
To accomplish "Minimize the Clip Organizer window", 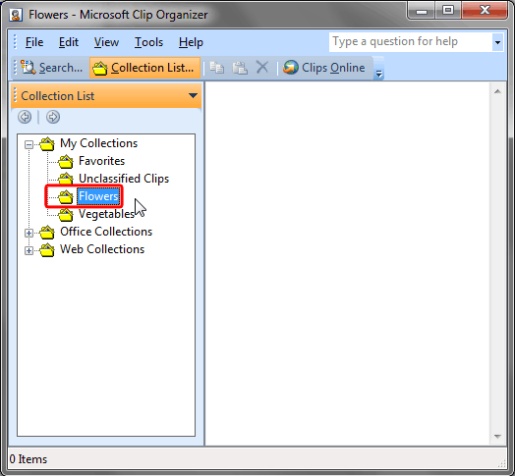I will point(422,11).
